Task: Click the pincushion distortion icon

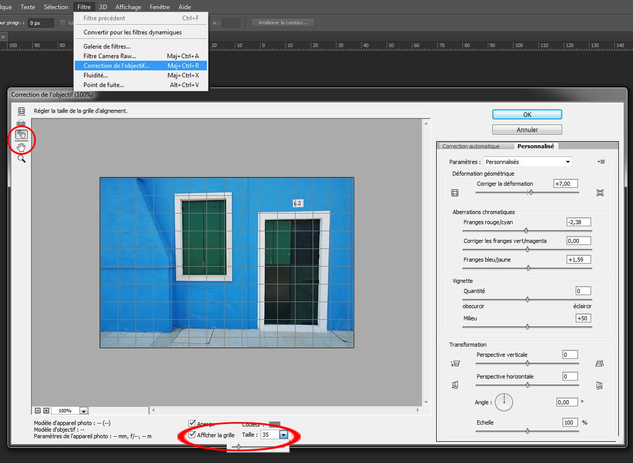Action: (x=600, y=193)
